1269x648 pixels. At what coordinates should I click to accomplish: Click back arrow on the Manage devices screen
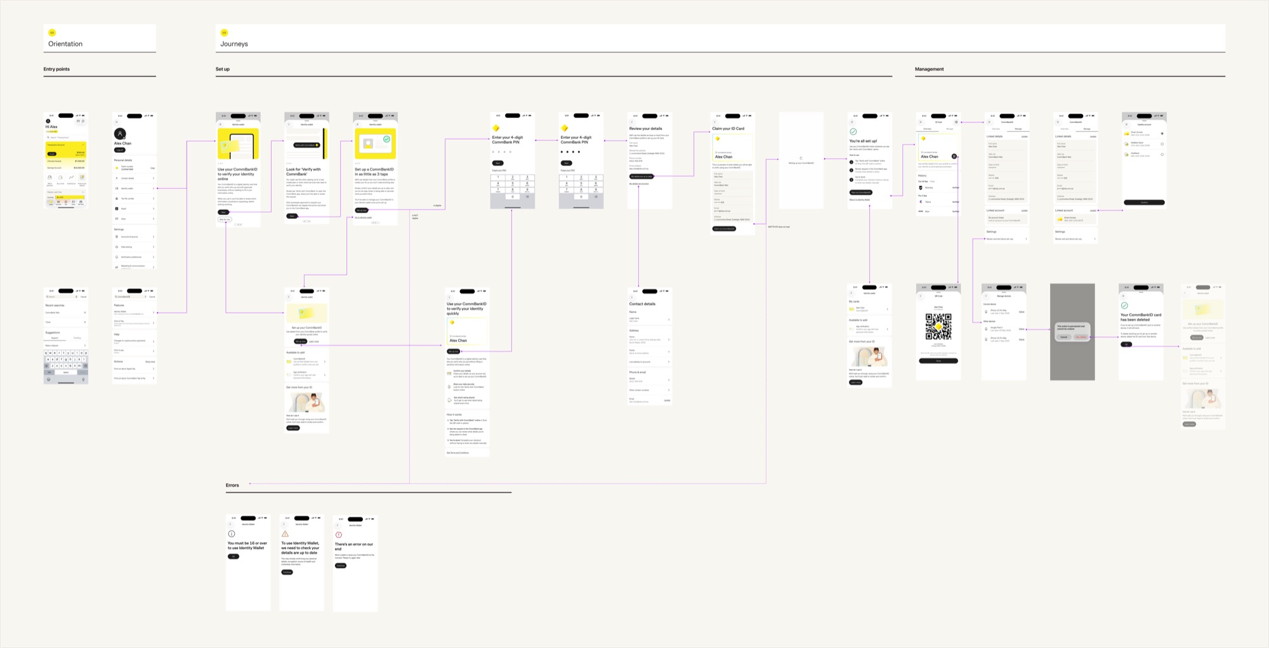(x=987, y=296)
